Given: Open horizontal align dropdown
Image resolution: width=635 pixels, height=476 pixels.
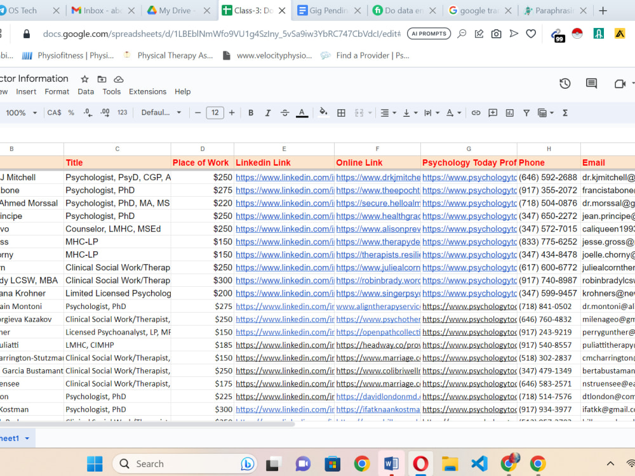Looking at the screenshot, I should click(388, 113).
